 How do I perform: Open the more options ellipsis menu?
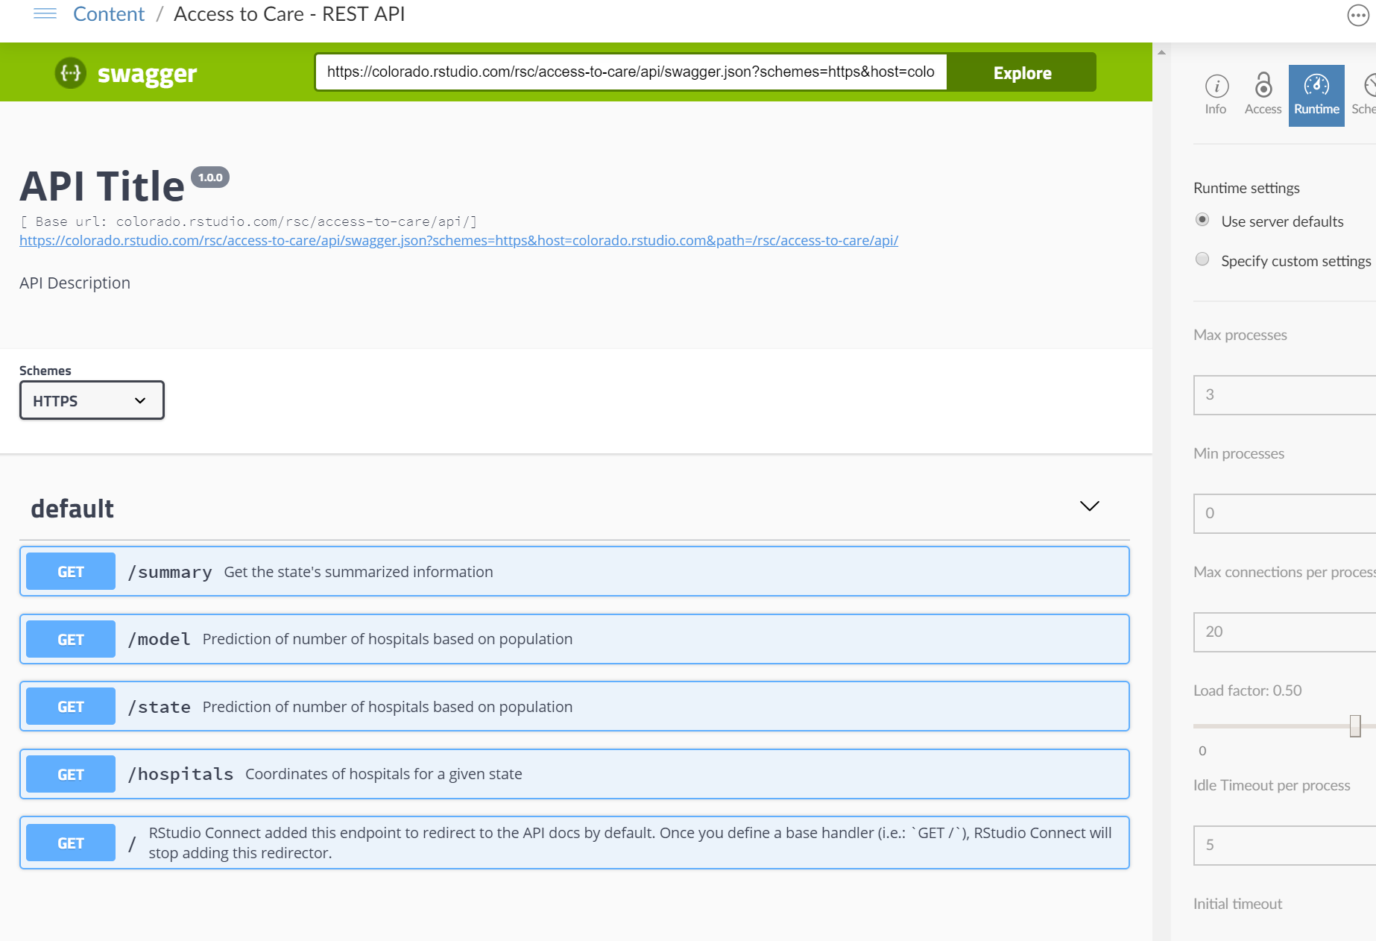pyautogui.click(x=1358, y=15)
